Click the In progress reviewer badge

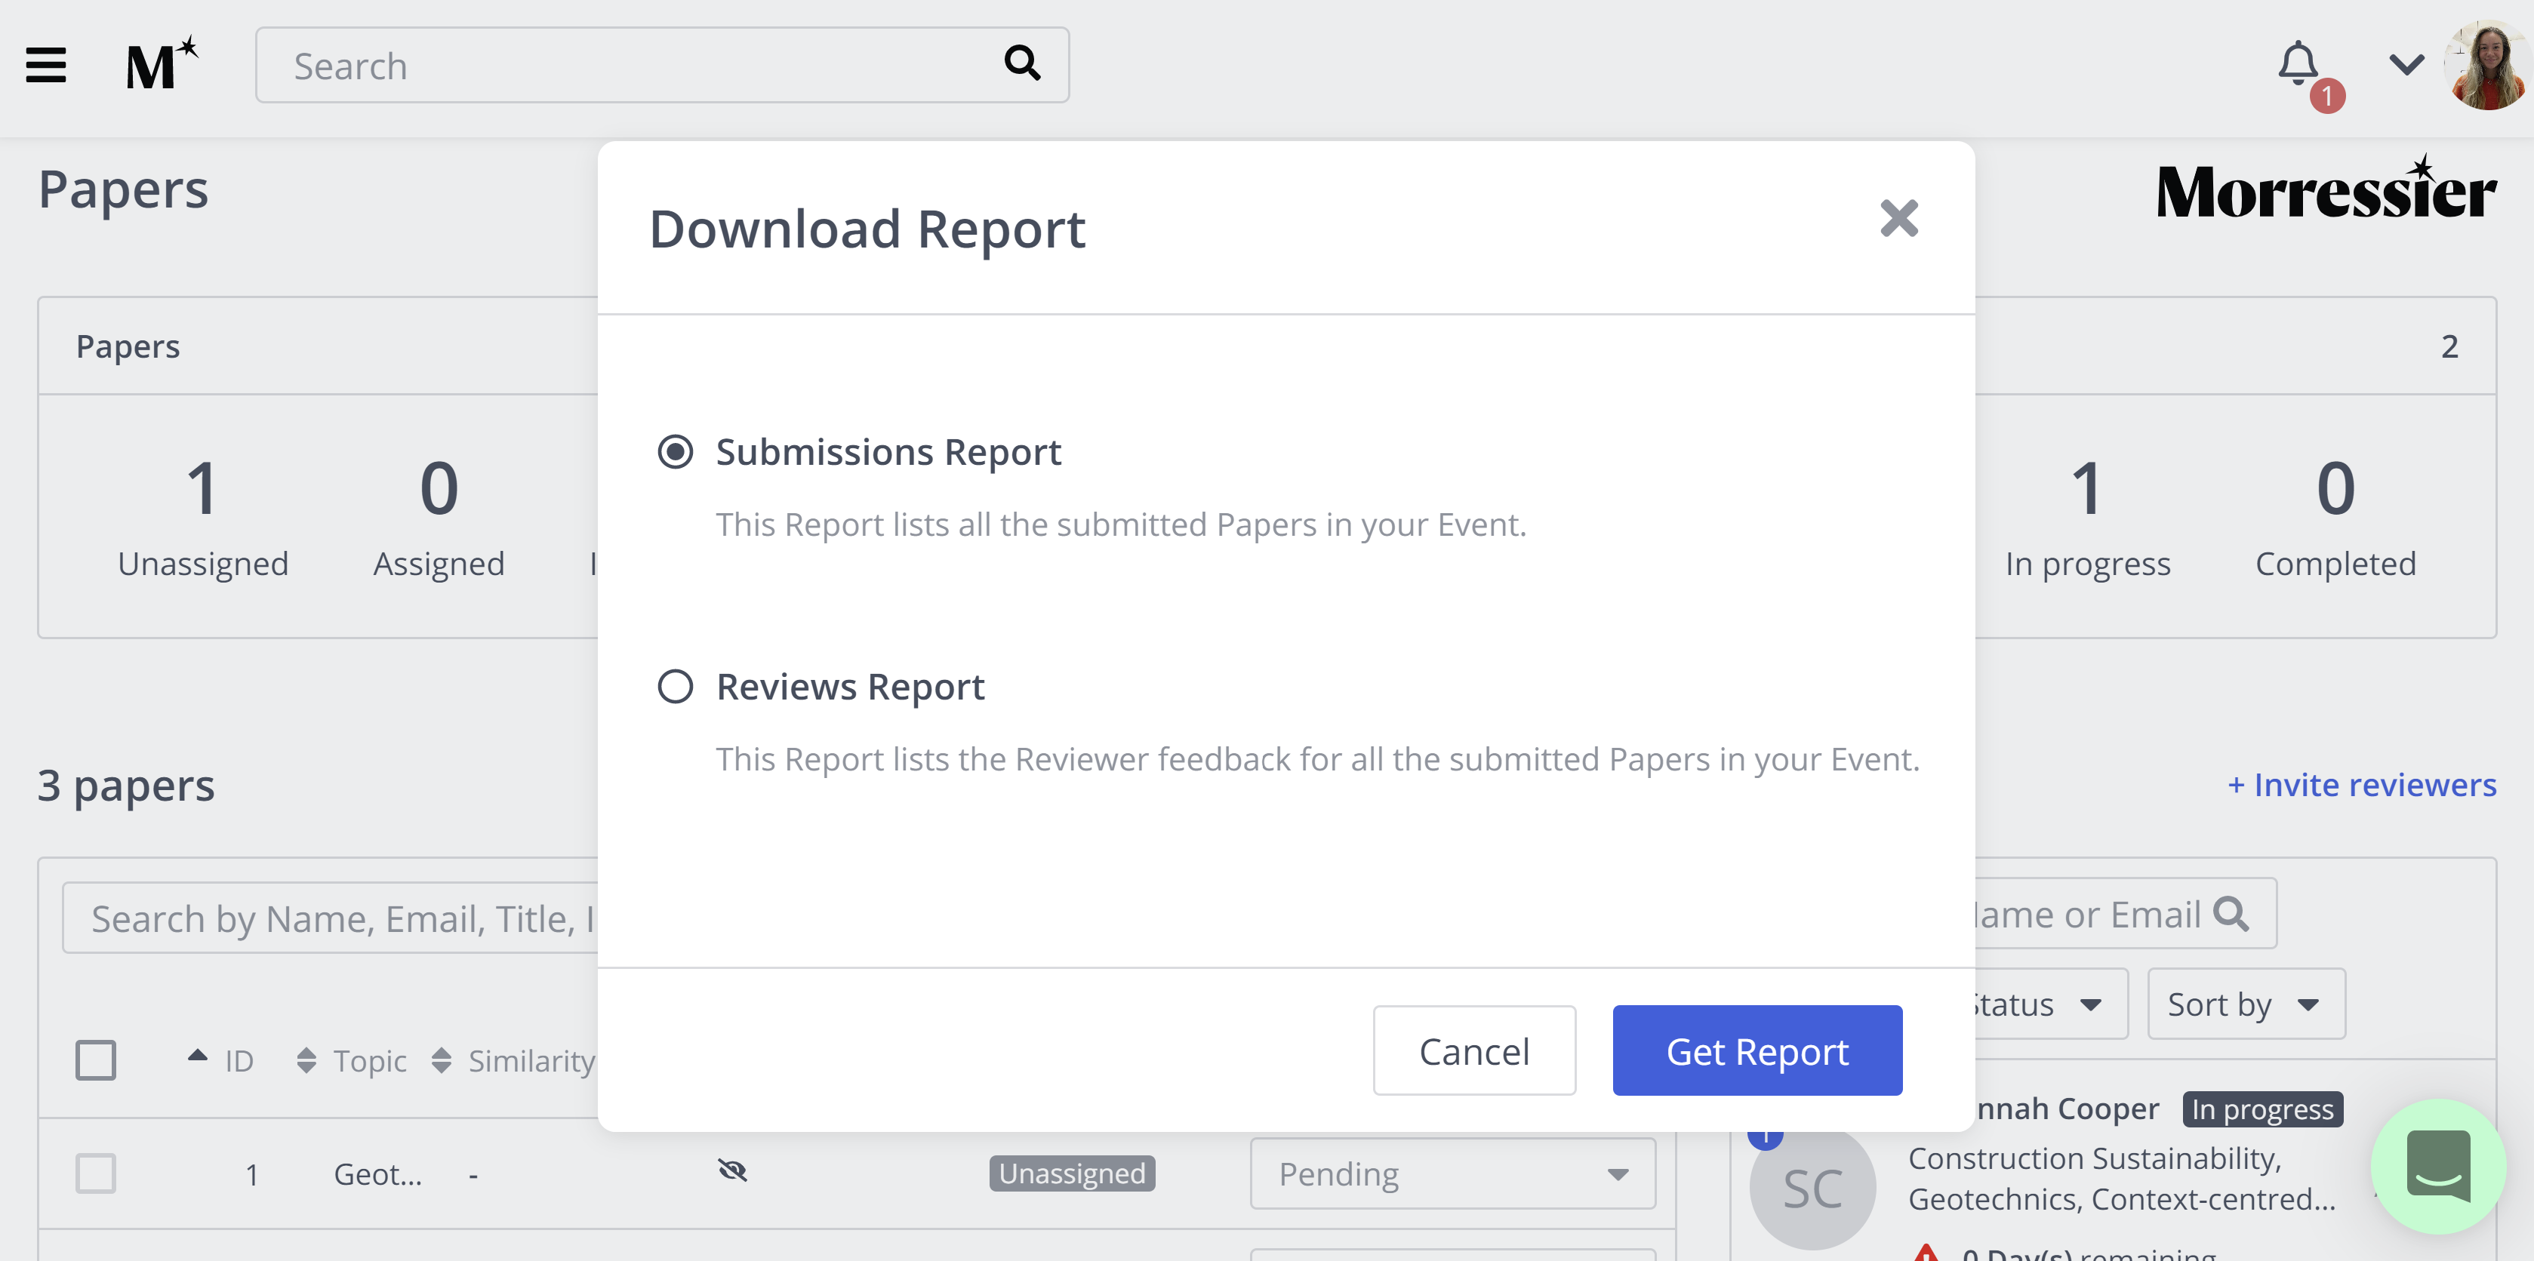pyautogui.click(x=2262, y=1109)
